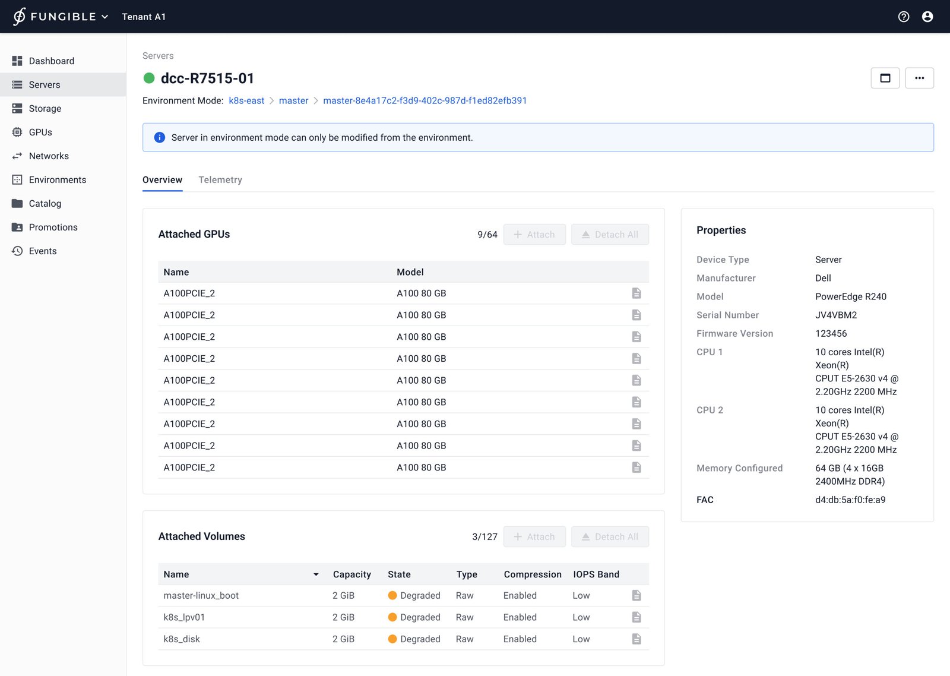Go to Environments in sidebar
The image size is (950, 676).
57,180
